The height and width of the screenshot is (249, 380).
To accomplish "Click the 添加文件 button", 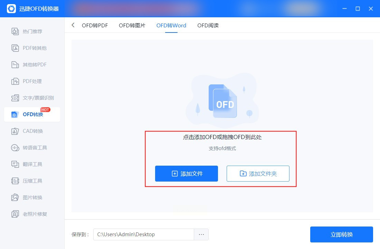I will coord(186,174).
